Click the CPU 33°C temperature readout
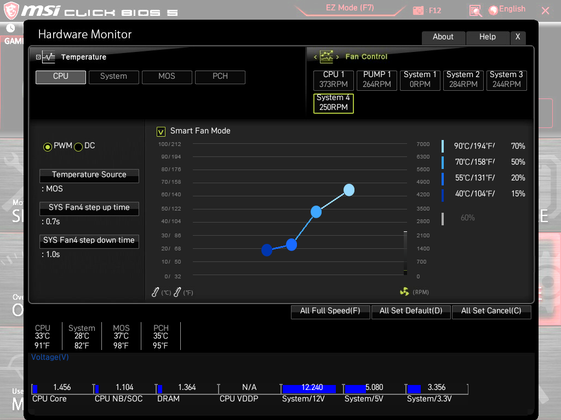Viewport: 561px width, 420px height. [x=42, y=336]
